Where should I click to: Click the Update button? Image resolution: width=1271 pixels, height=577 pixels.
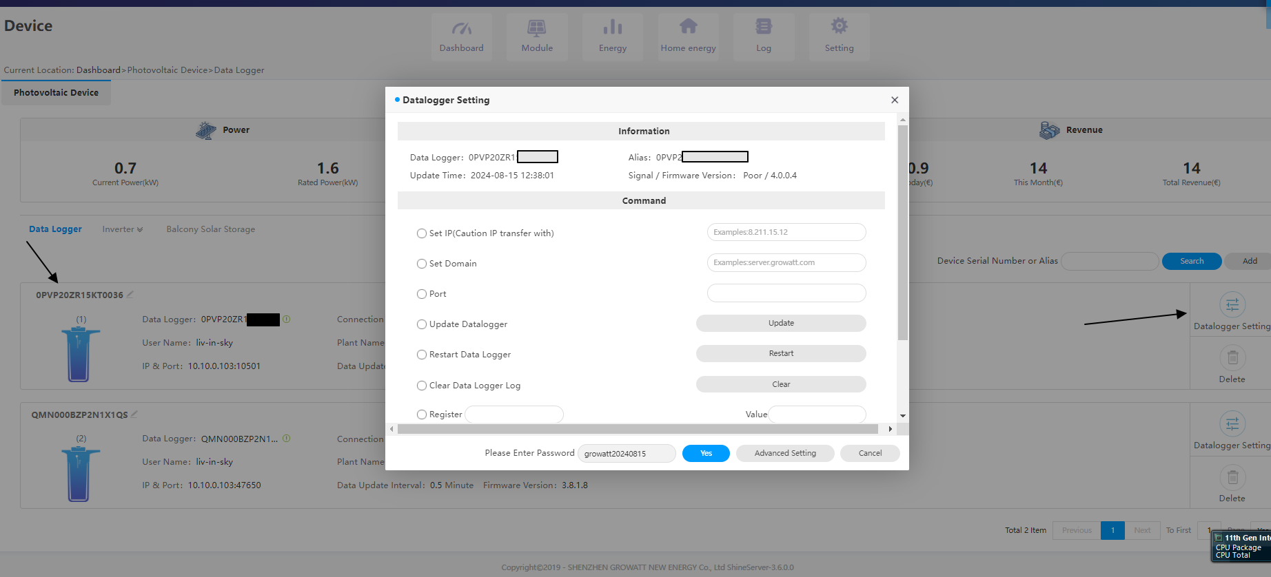[x=781, y=324]
